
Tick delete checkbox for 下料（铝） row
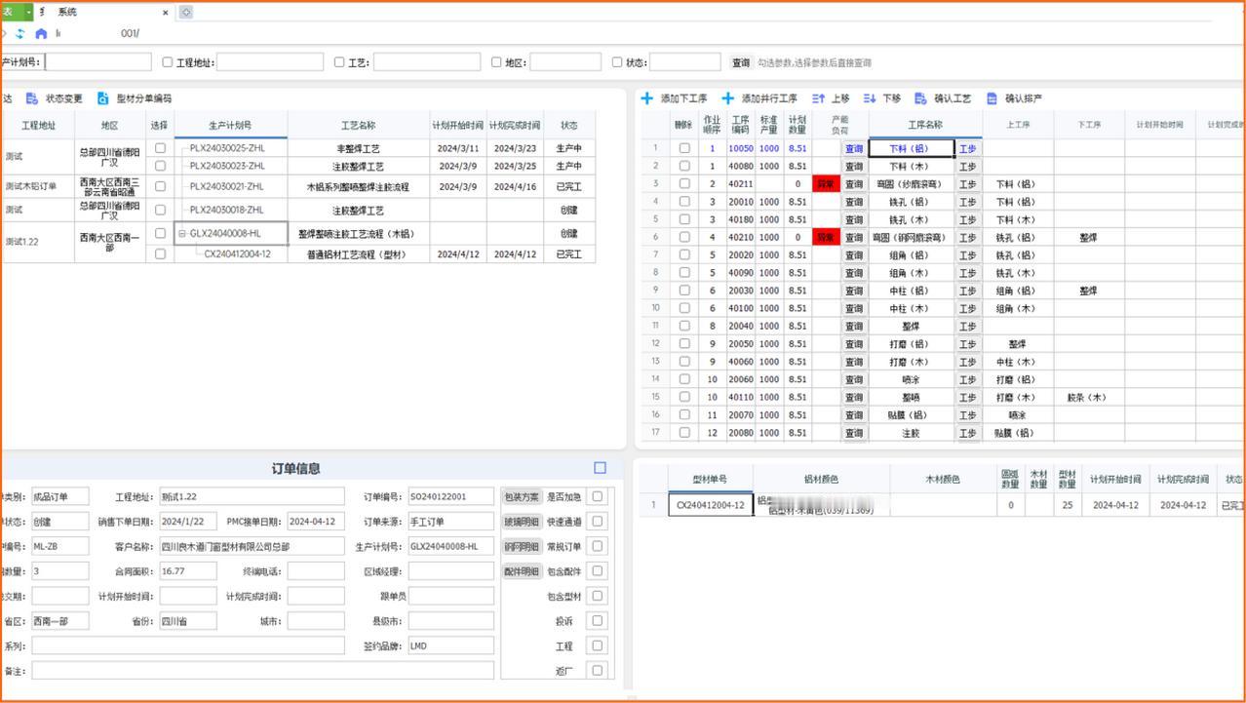click(684, 148)
